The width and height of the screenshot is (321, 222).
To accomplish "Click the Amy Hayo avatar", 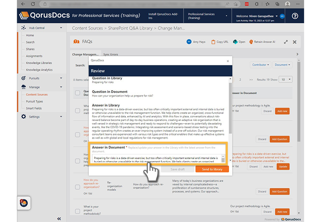I will point(189,42).
